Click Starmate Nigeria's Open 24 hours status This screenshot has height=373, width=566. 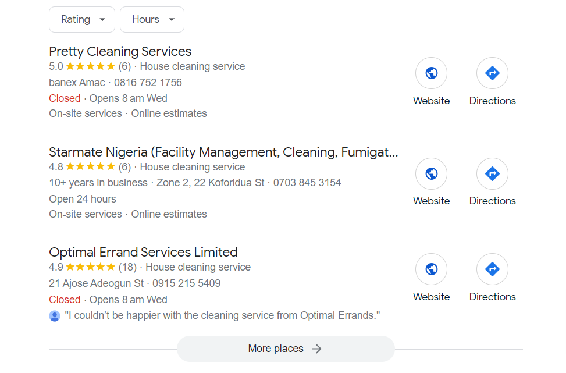pos(82,198)
